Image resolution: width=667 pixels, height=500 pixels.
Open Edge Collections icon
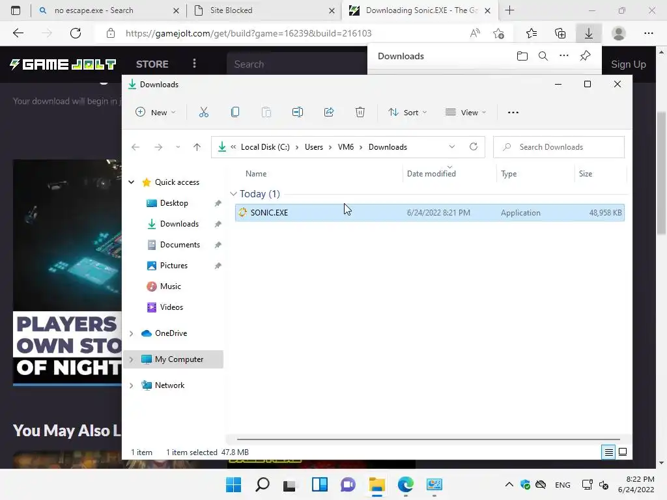point(560,33)
